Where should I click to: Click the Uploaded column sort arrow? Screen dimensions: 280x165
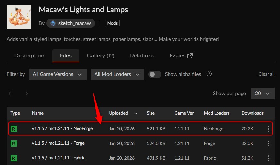(x=136, y=113)
